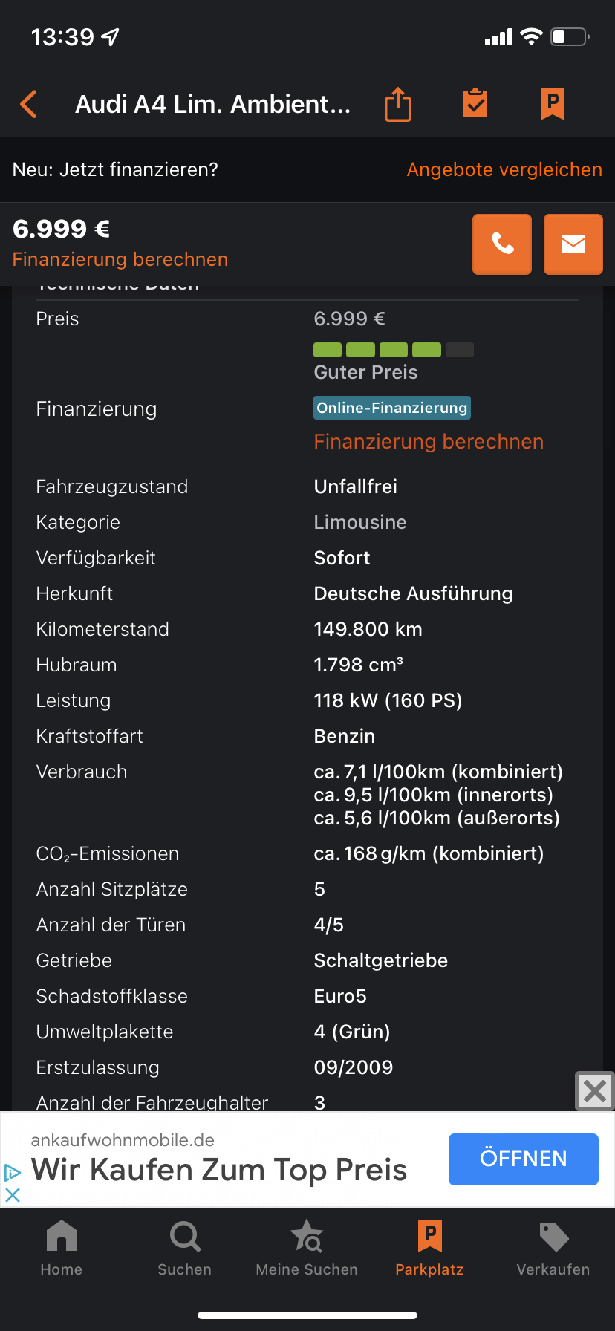This screenshot has width=615, height=1331.
Task: Open Finanzierung berechnen below the price
Action: tap(120, 259)
